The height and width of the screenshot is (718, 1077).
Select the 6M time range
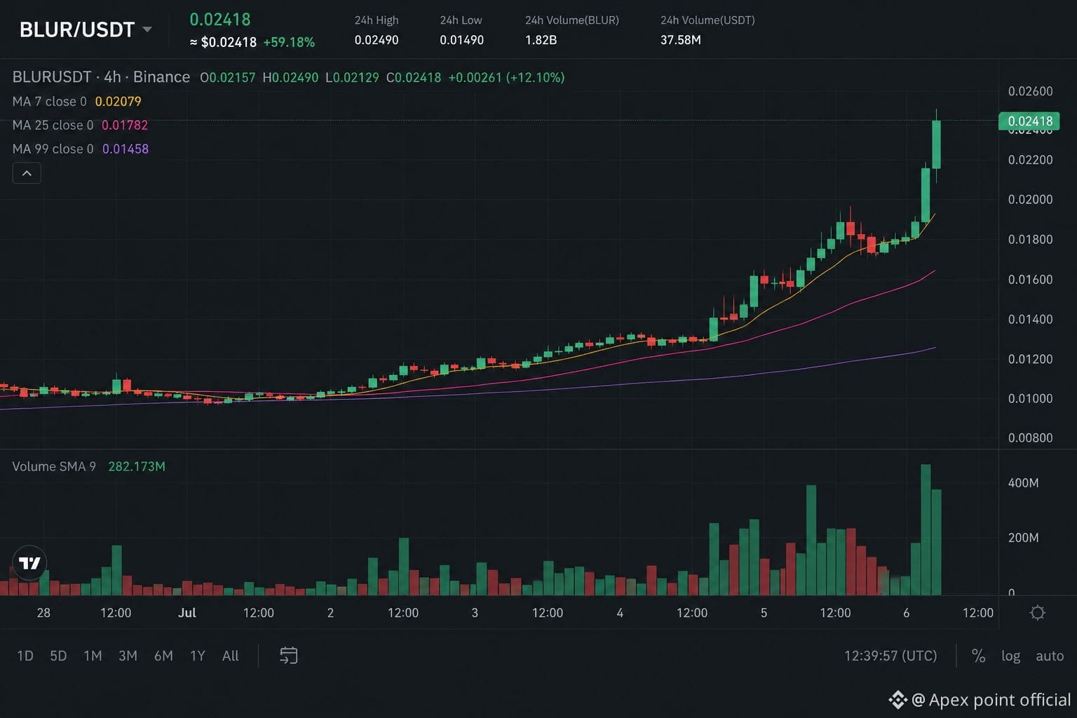pyautogui.click(x=163, y=656)
